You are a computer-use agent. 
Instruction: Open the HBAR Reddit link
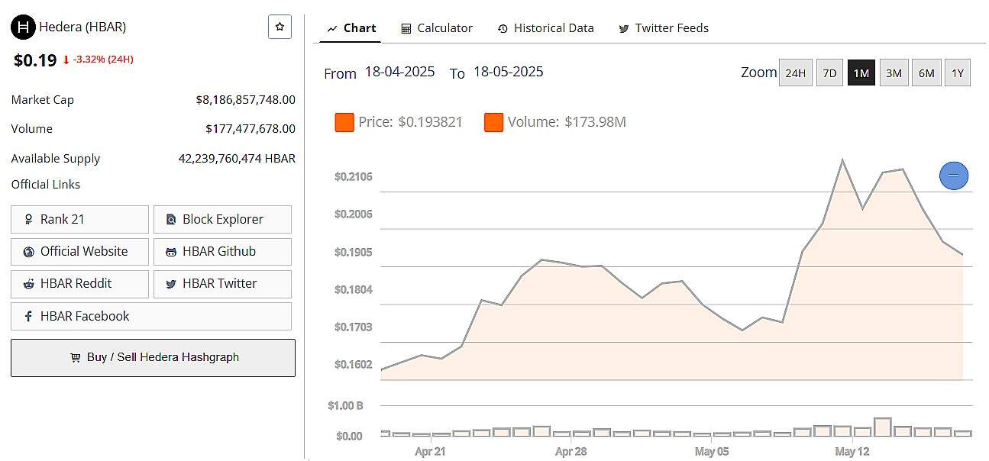click(x=80, y=284)
